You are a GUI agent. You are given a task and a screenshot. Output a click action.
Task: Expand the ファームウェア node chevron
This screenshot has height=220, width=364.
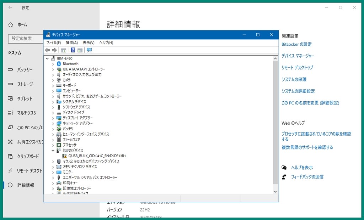click(x=53, y=140)
